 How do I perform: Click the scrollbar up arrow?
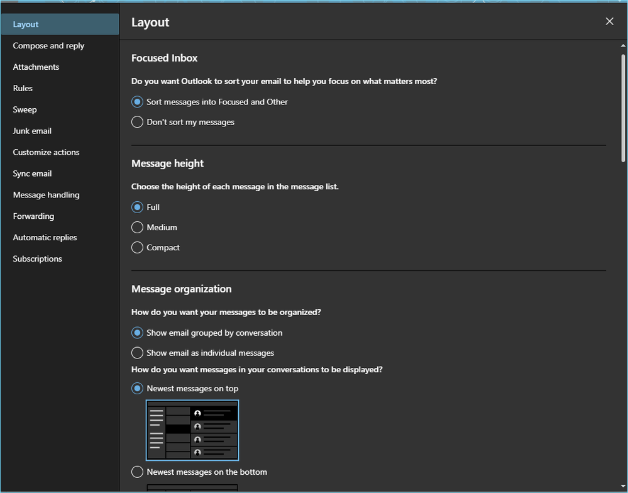[x=623, y=46]
